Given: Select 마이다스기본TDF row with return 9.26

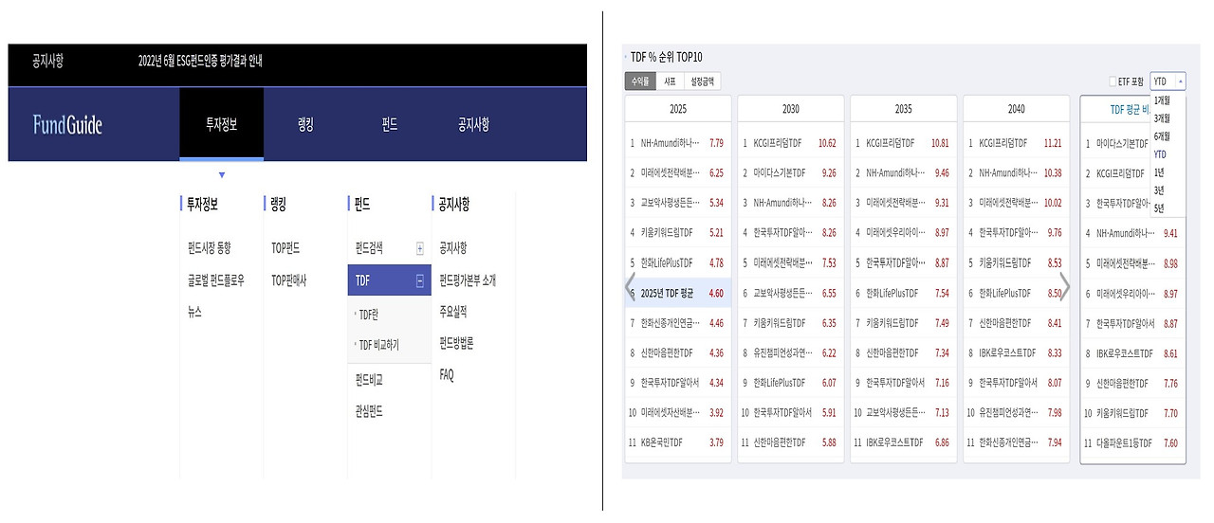Looking at the screenshot, I should 791,173.
